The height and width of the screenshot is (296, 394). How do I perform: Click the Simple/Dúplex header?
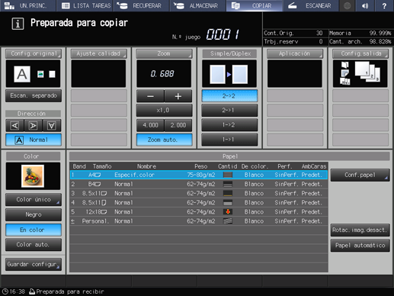coord(229,53)
